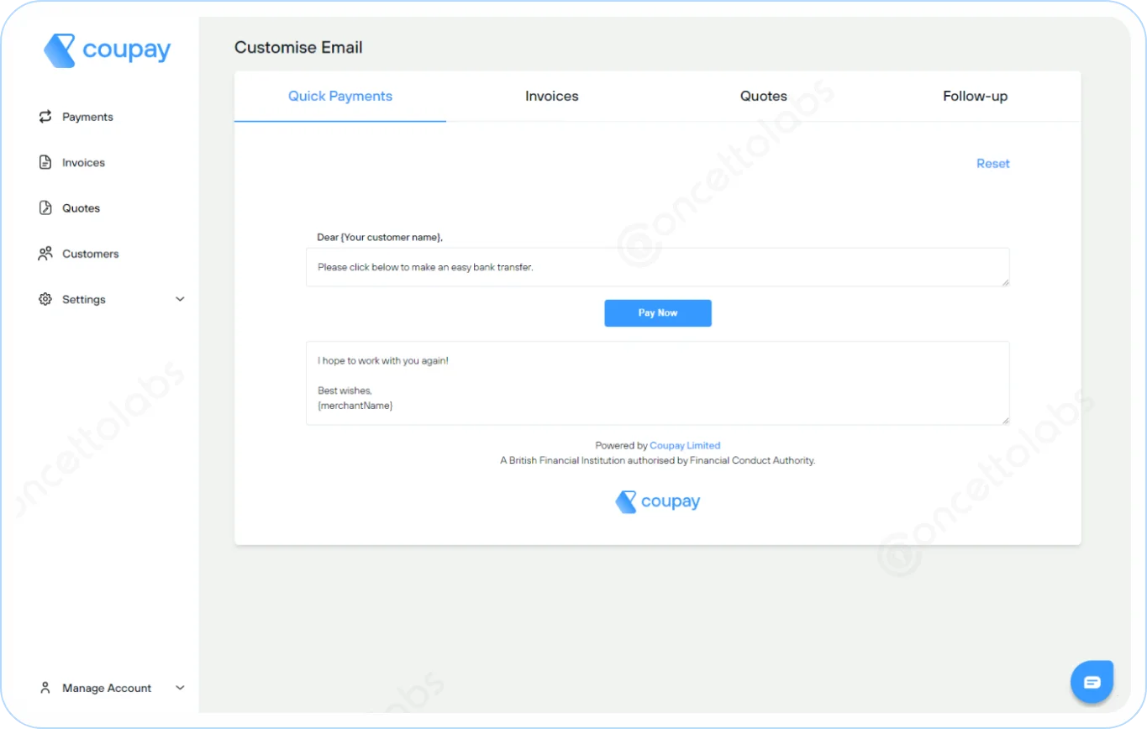Switch to the Quotes tab
The height and width of the screenshot is (729, 1147).
[763, 96]
